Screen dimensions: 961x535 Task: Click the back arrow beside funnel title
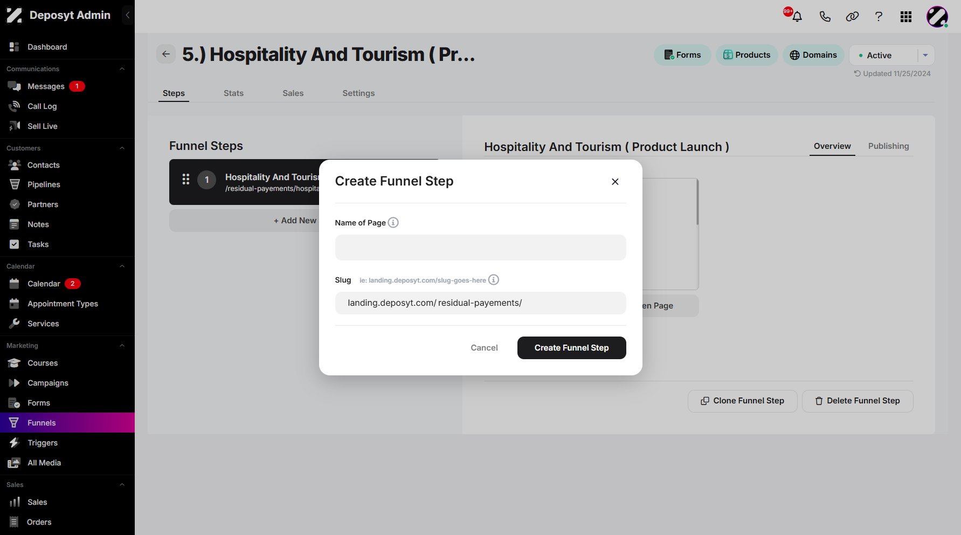click(x=166, y=54)
